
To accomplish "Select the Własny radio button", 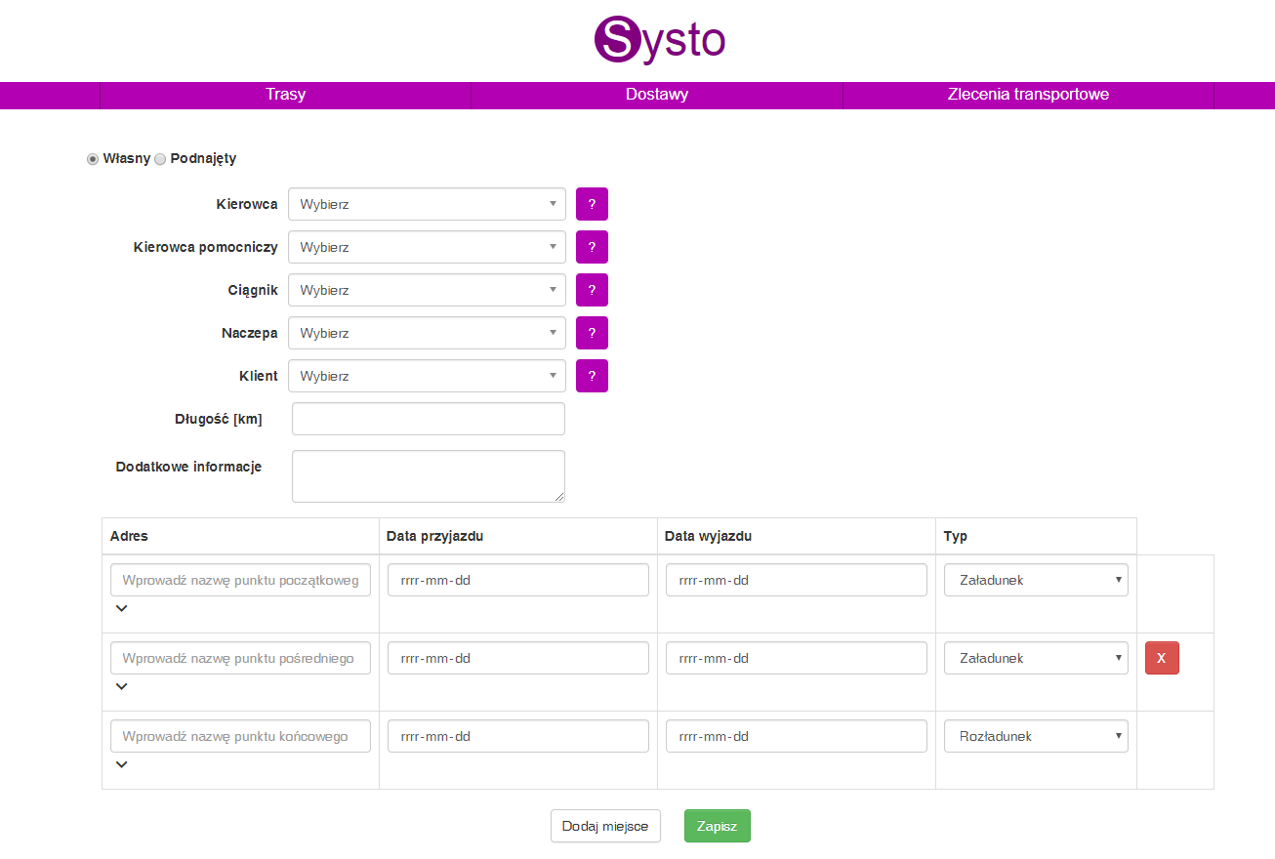I will click(x=94, y=159).
